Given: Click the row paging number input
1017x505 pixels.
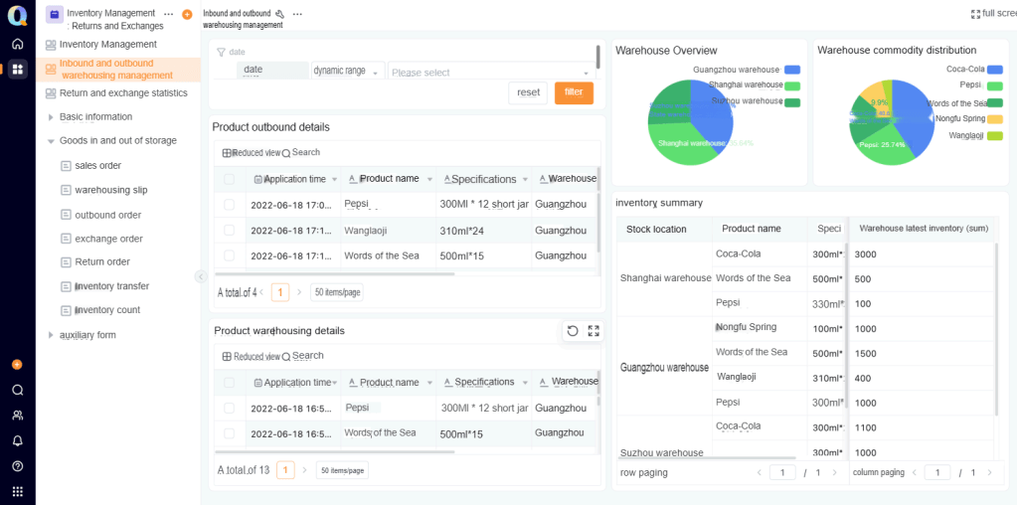Looking at the screenshot, I should (x=781, y=472).
